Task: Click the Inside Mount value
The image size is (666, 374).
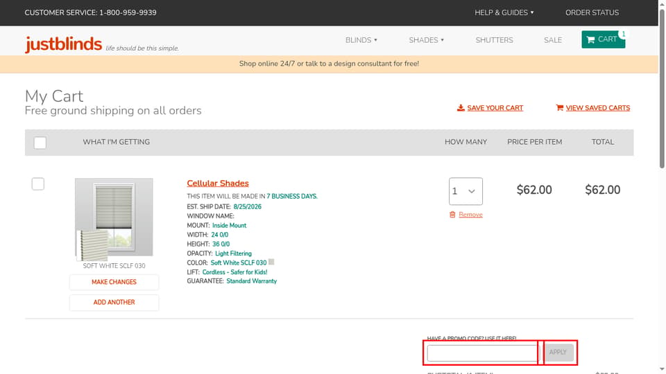Action: point(229,225)
